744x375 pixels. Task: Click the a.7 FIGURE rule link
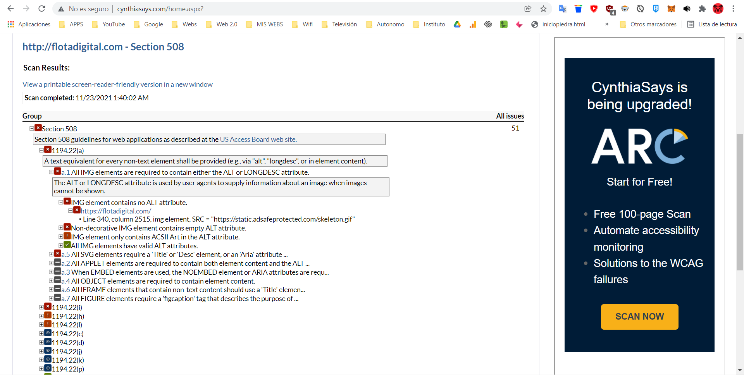pos(65,299)
